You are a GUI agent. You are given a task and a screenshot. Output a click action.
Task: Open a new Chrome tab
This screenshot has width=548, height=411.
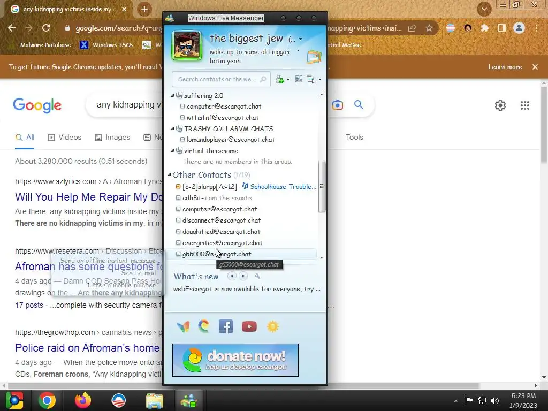click(144, 10)
